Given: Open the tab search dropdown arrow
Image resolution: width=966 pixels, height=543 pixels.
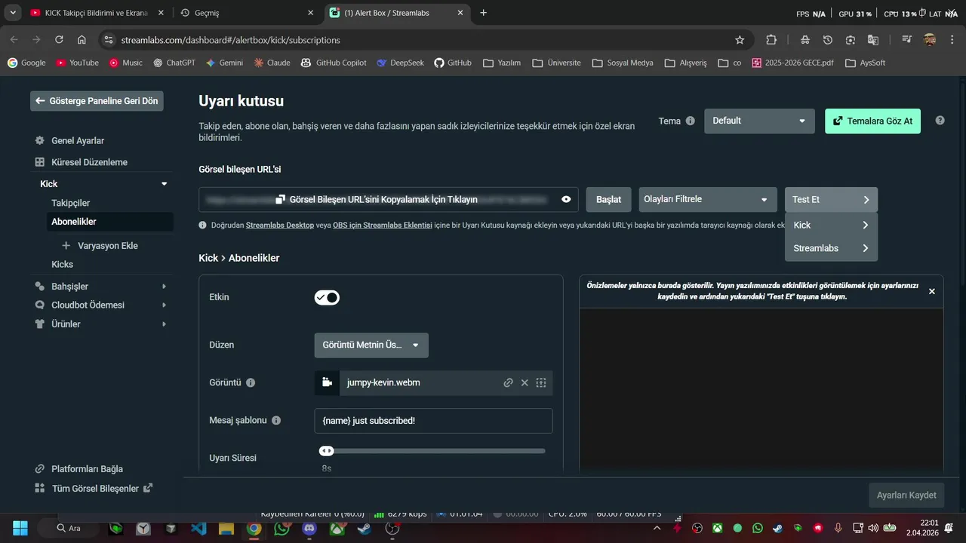Looking at the screenshot, I should (x=13, y=13).
